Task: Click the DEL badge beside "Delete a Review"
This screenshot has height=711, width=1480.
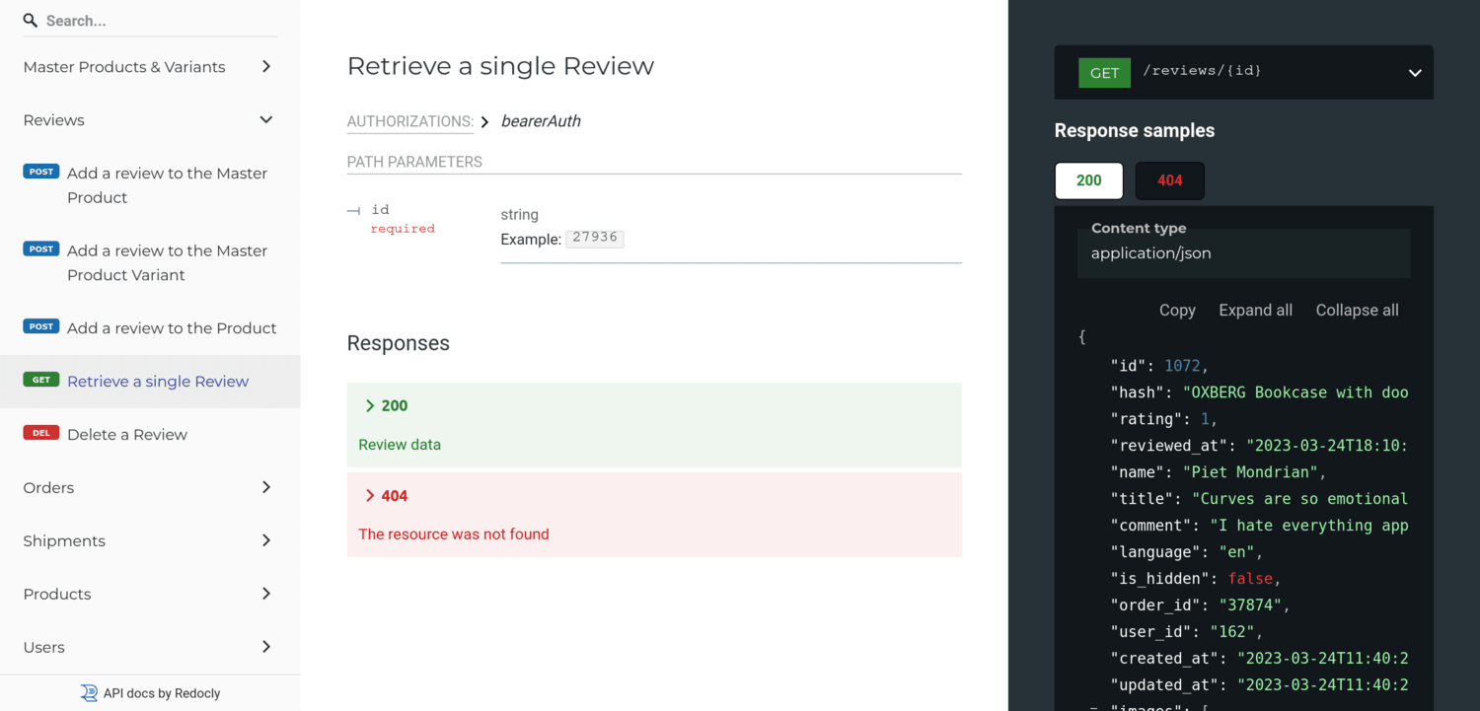Action: [x=40, y=432]
